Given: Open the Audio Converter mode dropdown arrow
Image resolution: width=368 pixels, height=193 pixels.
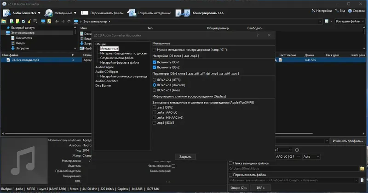Looking at the screenshot, I should click(39, 13).
